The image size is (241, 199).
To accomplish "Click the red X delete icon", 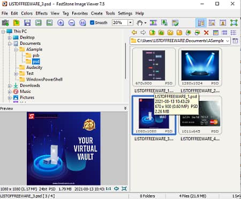I will 206,33.
